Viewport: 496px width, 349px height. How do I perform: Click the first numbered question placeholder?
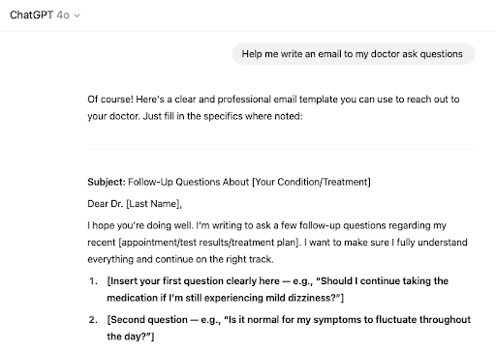click(x=278, y=289)
